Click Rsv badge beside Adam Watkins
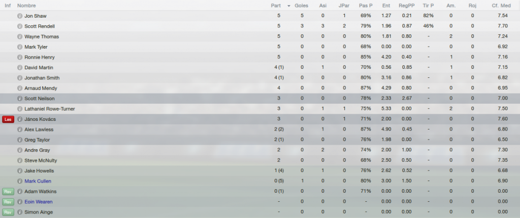 8,192
